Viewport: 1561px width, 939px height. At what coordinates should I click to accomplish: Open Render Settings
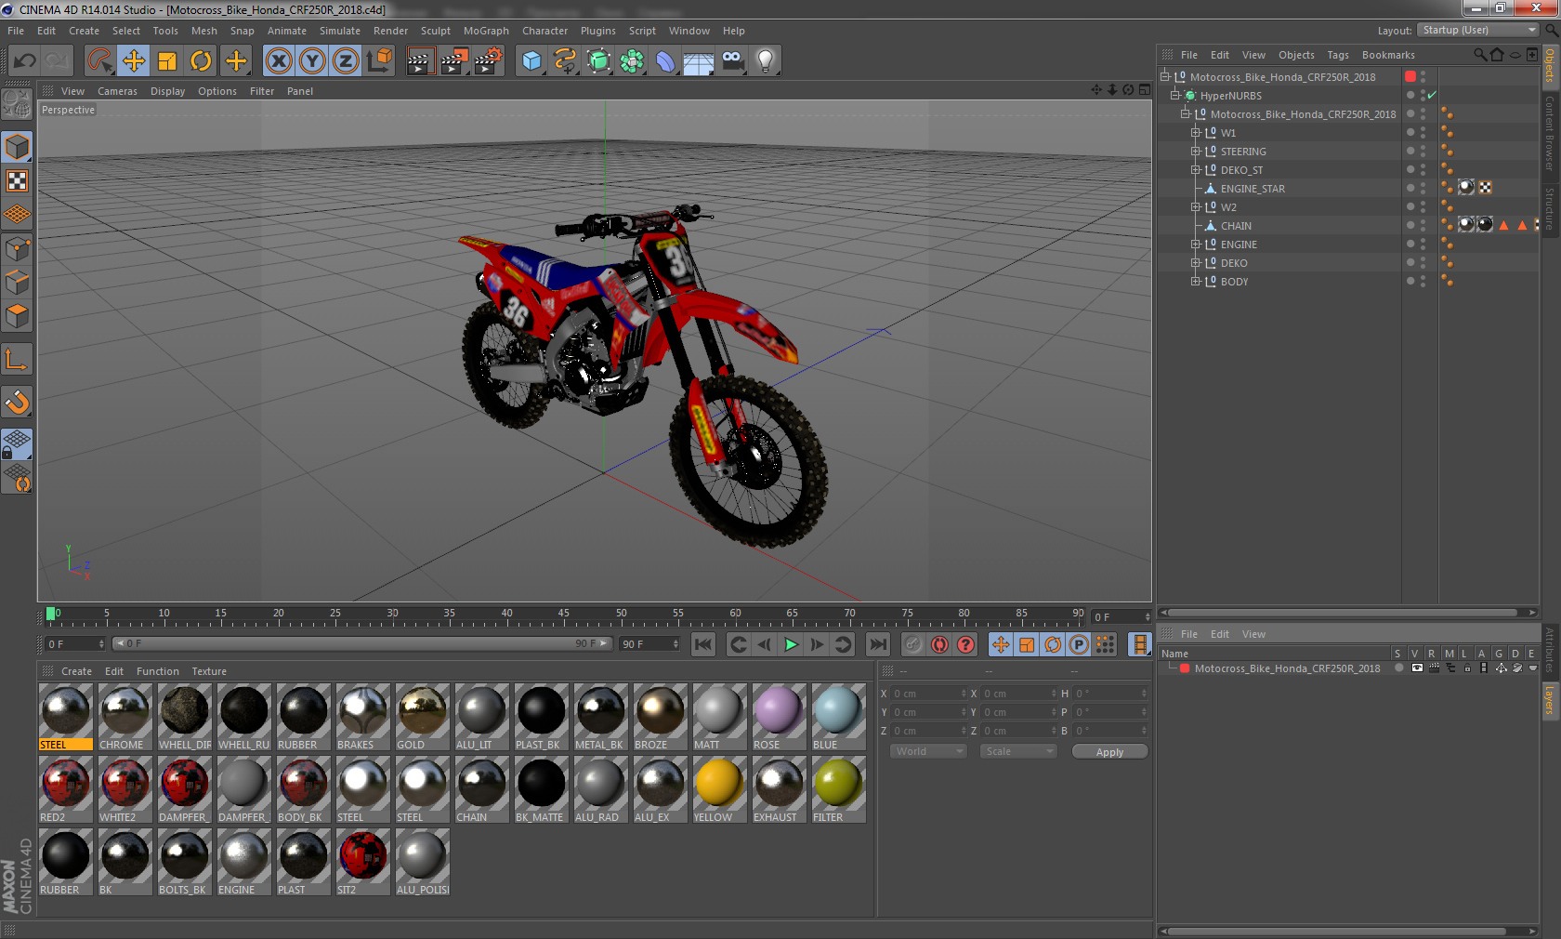point(489,61)
